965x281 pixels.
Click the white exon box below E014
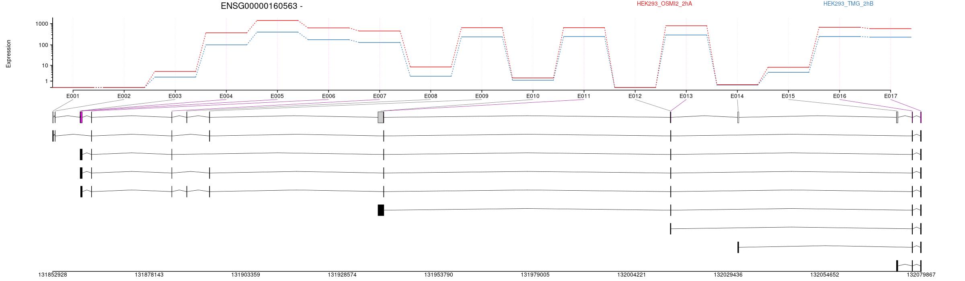click(738, 117)
